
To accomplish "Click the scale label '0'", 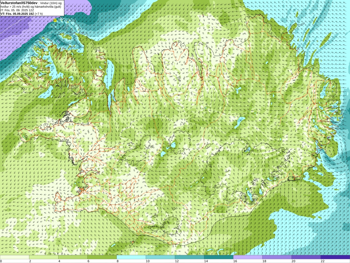I will pyautogui.click(x=1, y=261).
